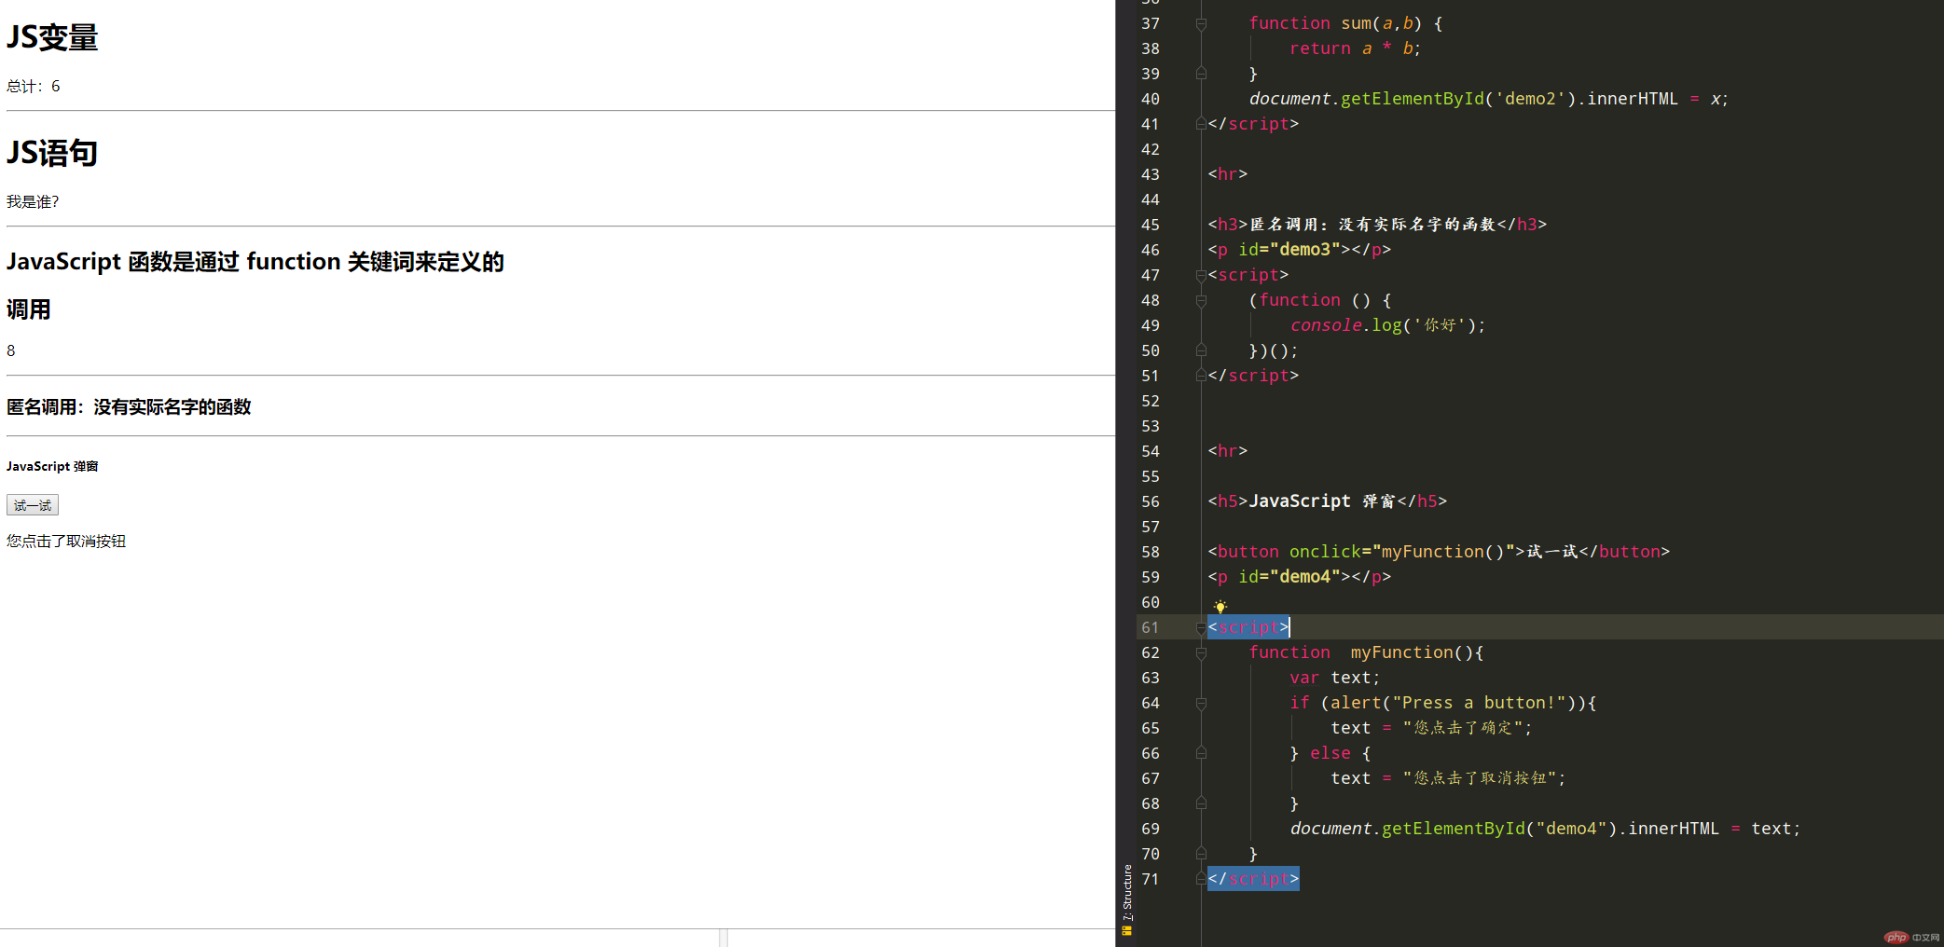Viewport: 1944px width, 947px height.
Task: Click the 调用 heading
Action: coord(29,309)
